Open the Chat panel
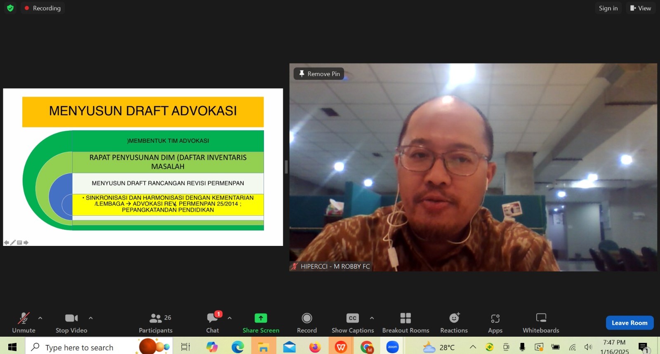660x354 pixels. click(212, 323)
